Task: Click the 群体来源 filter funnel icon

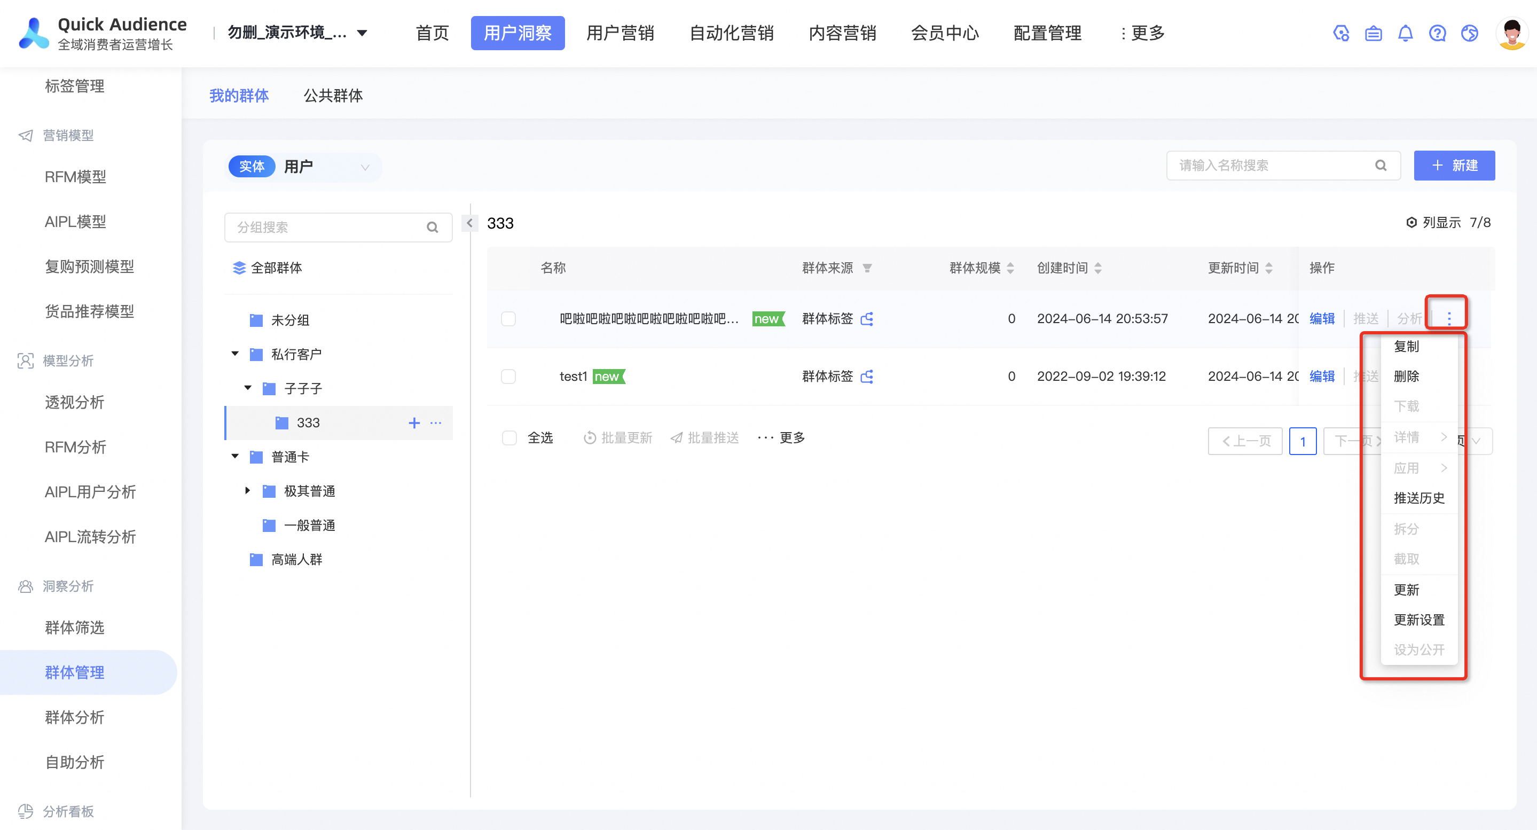Action: coord(867,268)
